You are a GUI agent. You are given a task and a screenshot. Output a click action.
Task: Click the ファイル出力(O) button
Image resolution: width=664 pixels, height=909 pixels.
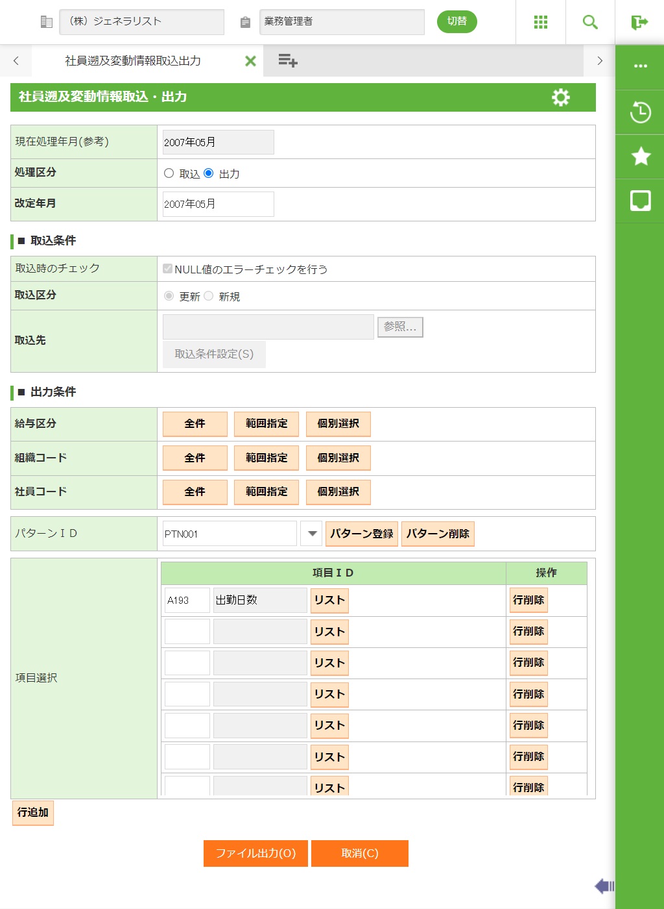[x=256, y=853]
